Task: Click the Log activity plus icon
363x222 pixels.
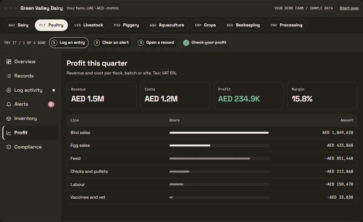Action: click(x=9, y=90)
